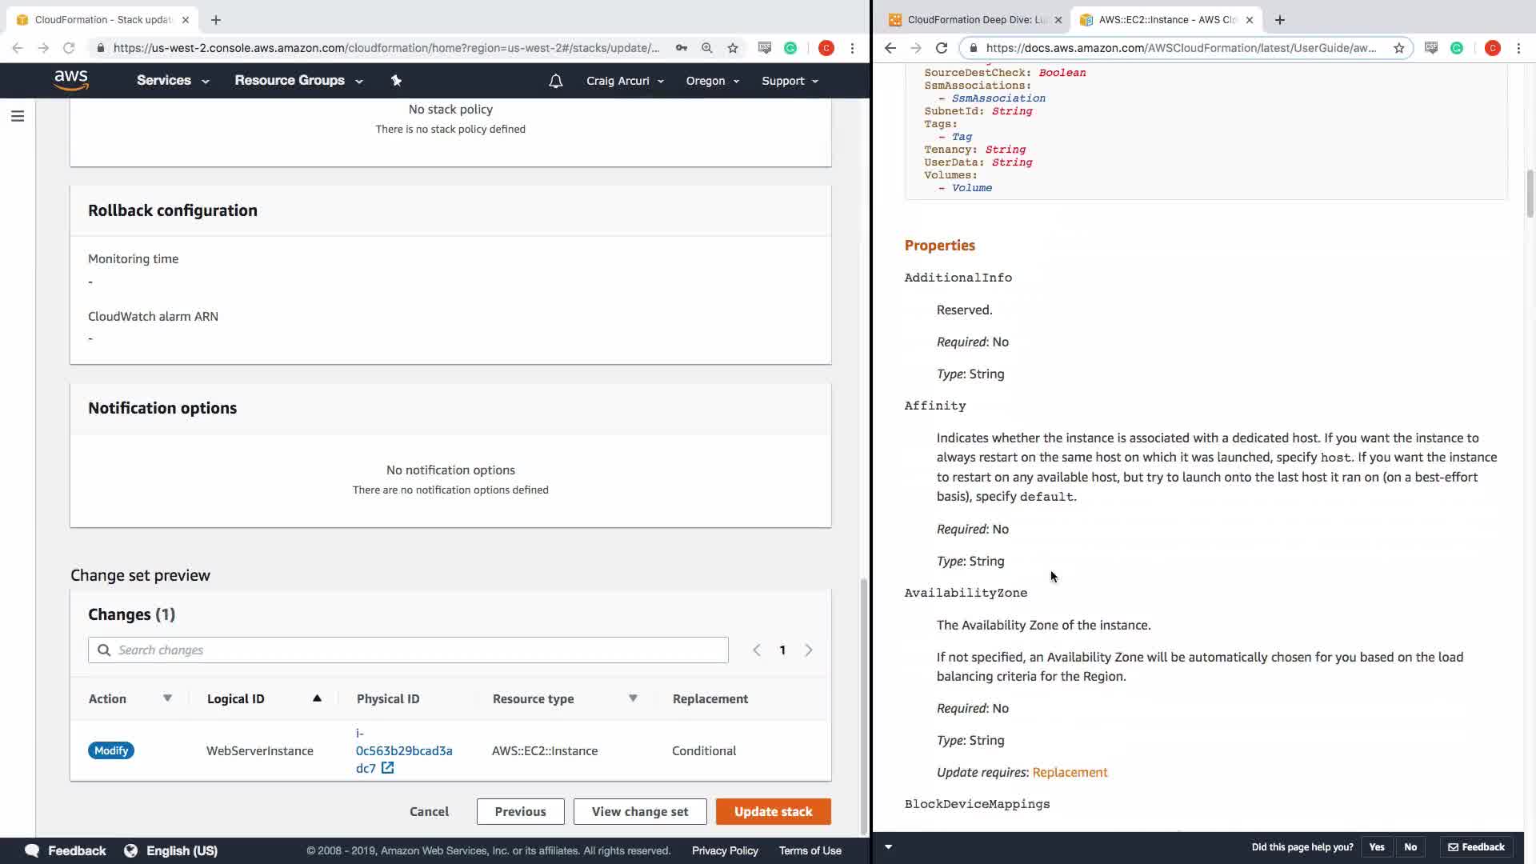Open the Action column filter dropdown
This screenshot has width=1536, height=864.
coord(167,698)
